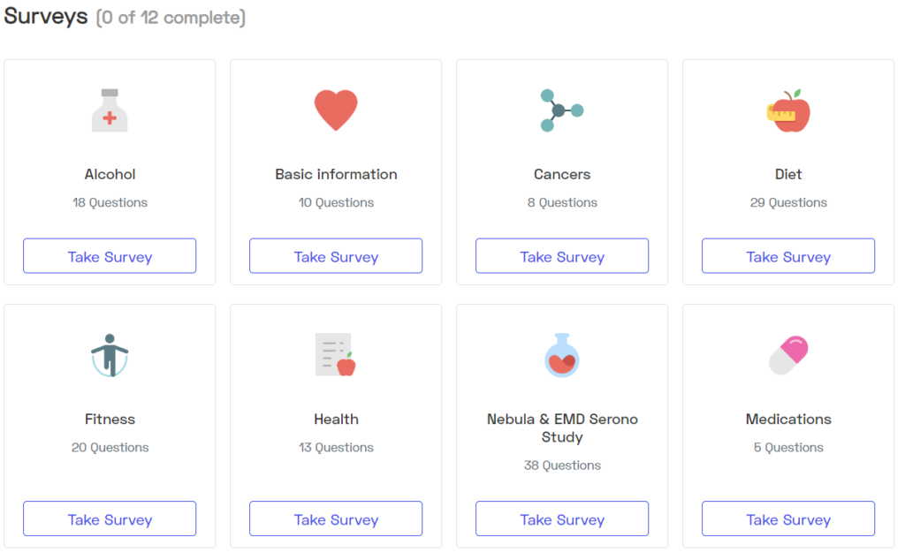The height and width of the screenshot is (560, 905).
Task: Take the Alcohol survey
Action: pos(110,256)
